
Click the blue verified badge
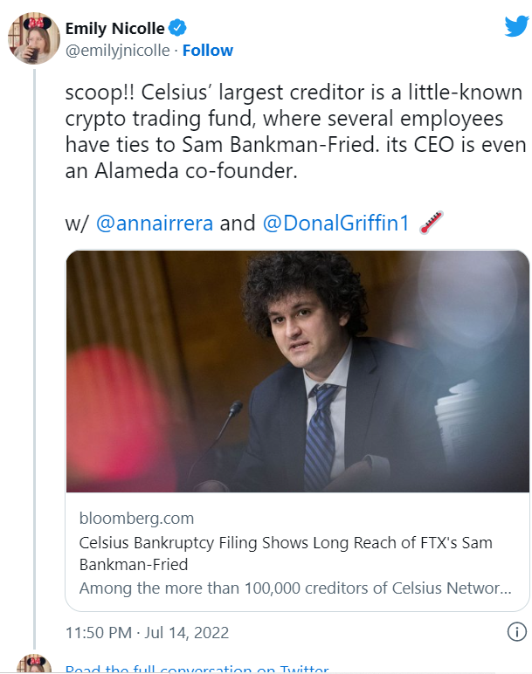coord(178,29)
